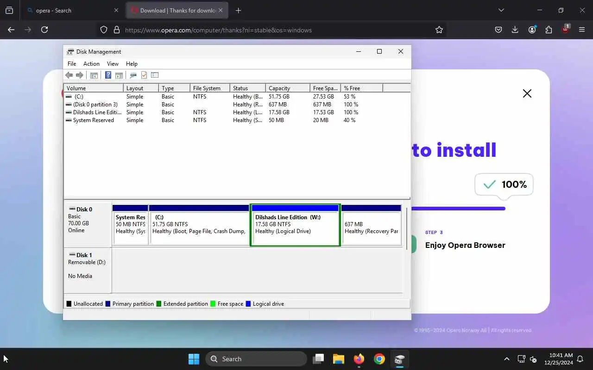The height and width of the screenshot is (370, 593).
Task: Bookmark this page with star icon
Action: 439,30
